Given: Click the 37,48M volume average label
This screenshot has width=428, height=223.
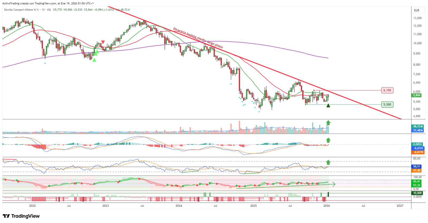Looking at the screenshot, I should (x=418, y=130).
